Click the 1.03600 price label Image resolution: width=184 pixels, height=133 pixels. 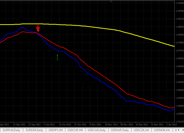click(180, 114)
